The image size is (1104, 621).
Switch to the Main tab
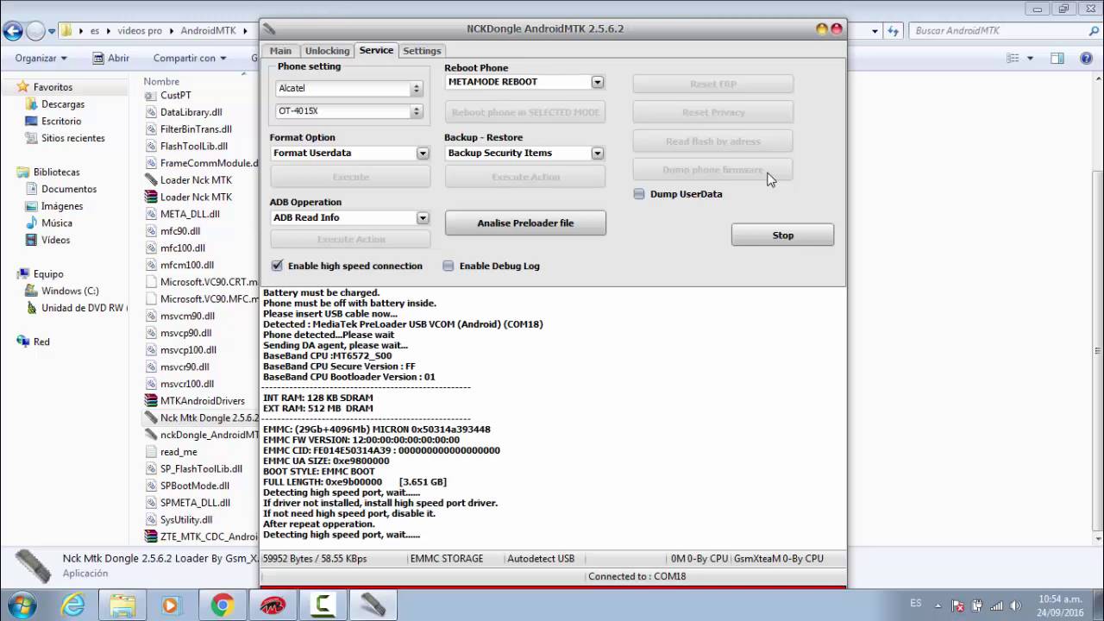280,51
